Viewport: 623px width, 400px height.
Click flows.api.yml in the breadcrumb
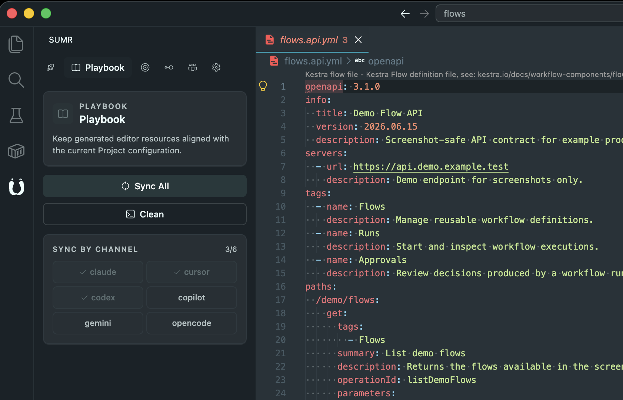(313, 61)
